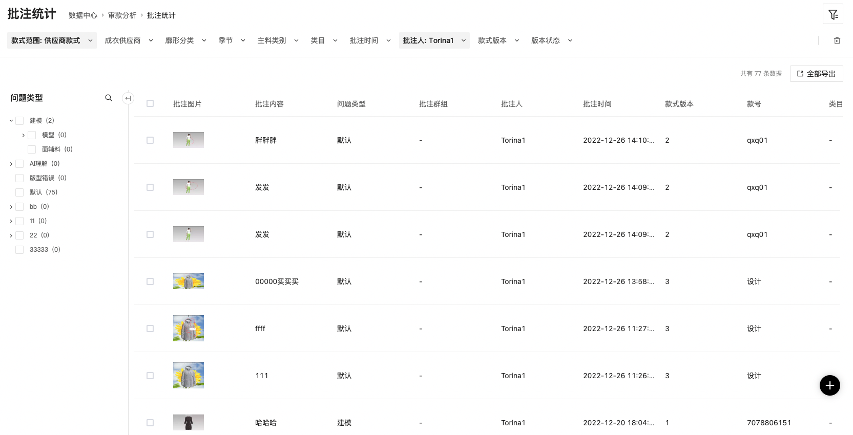Go to 审款分析 breadcrumb

point(122,15)
